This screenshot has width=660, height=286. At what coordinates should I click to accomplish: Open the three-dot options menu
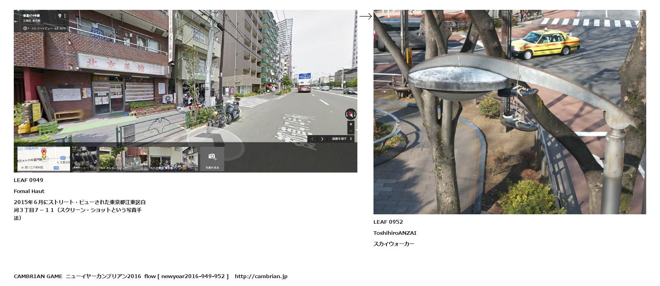pyautogui.click(x=65, y=16)
